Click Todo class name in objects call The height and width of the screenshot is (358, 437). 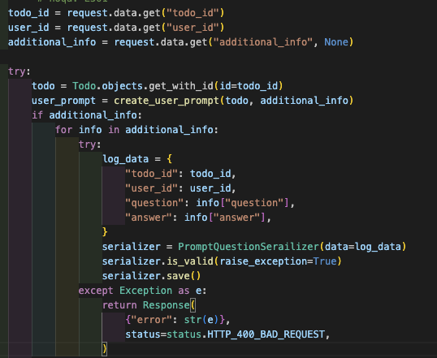click(x=84, y=86)
